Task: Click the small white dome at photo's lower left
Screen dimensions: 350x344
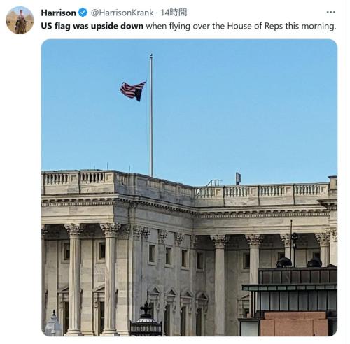Action: point(54,324)
